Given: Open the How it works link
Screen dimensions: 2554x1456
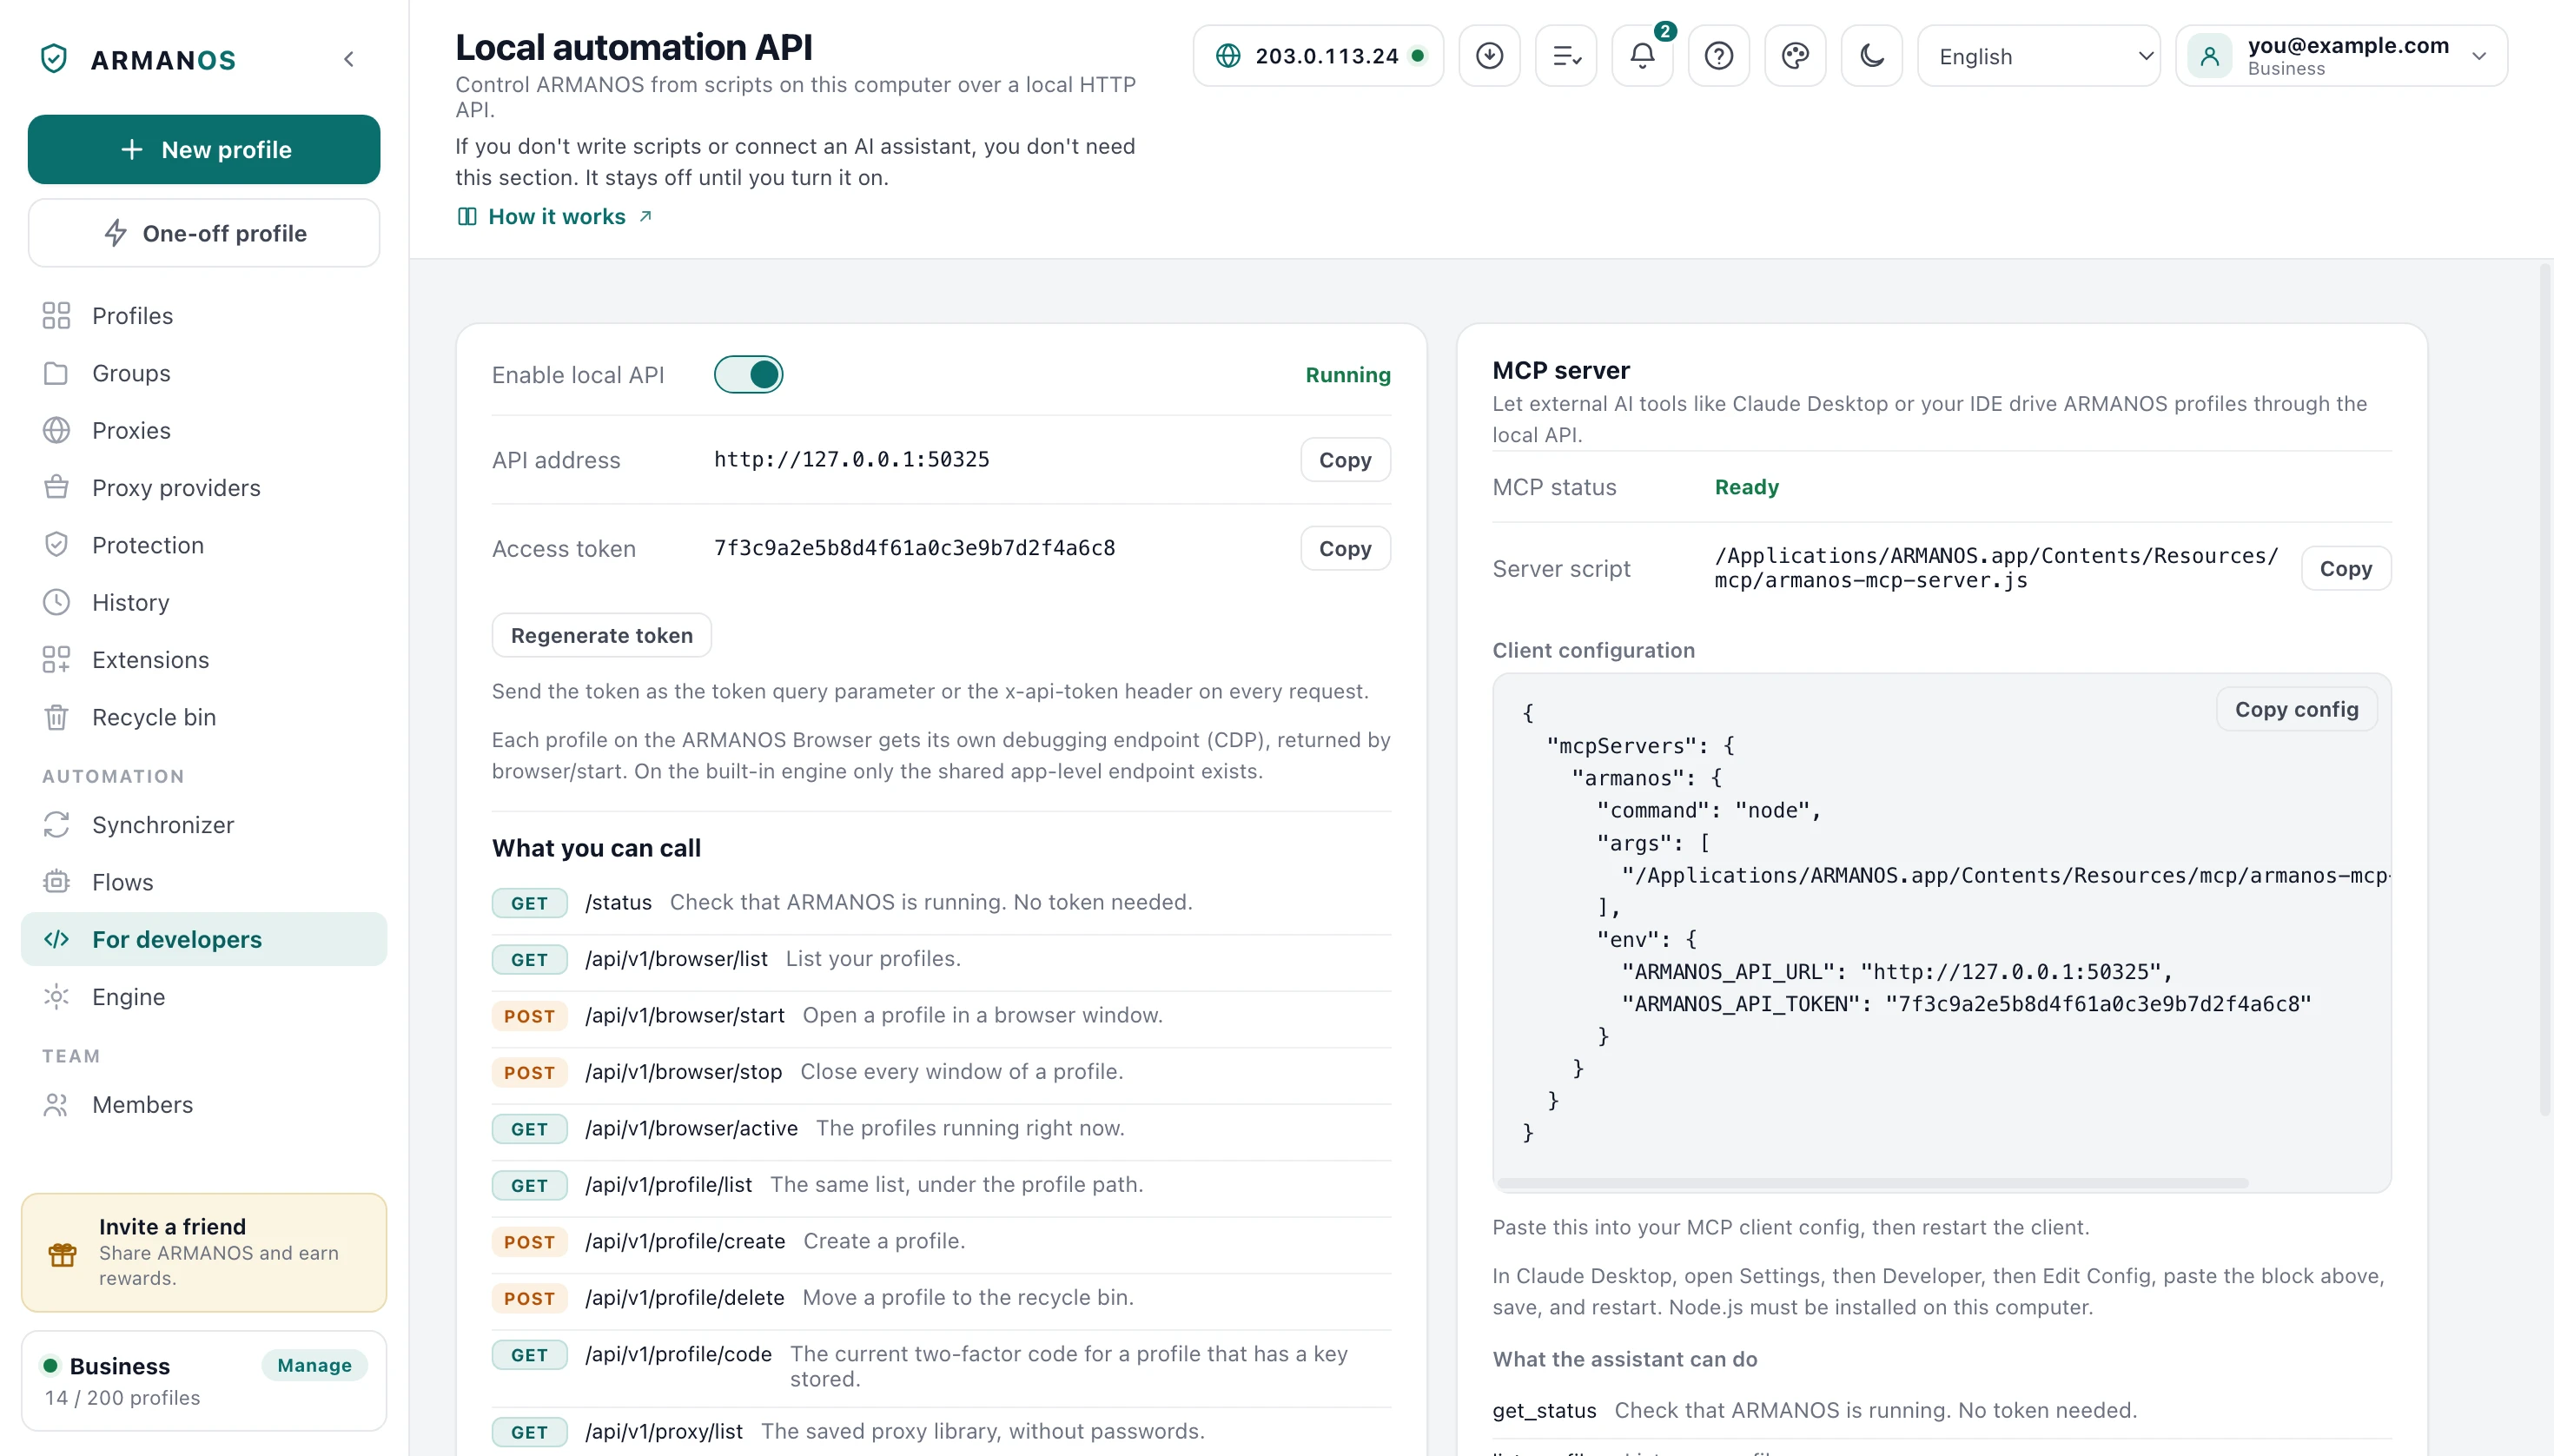Looking at the screenshot, I should click(555, 216).
